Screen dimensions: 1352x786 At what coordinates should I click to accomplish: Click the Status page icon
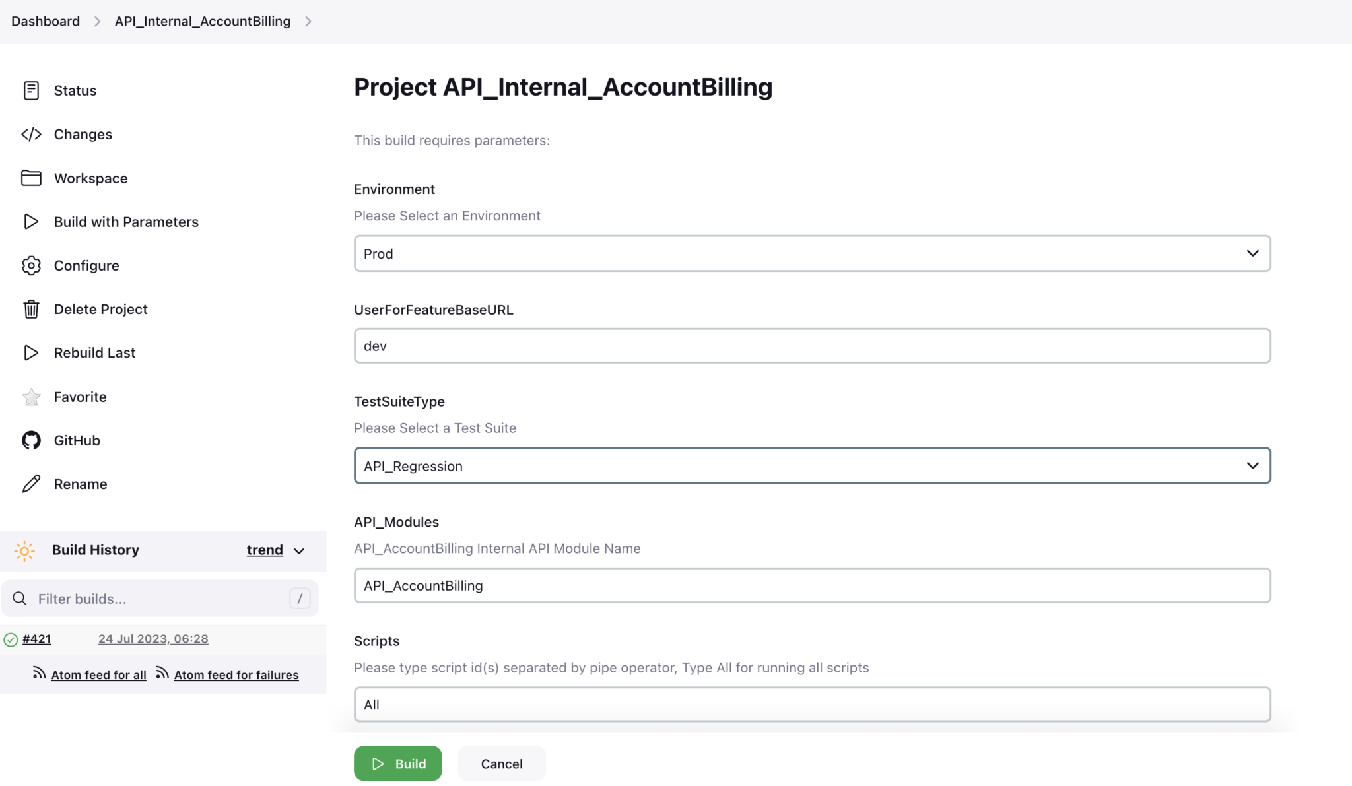tap(31, 90)
